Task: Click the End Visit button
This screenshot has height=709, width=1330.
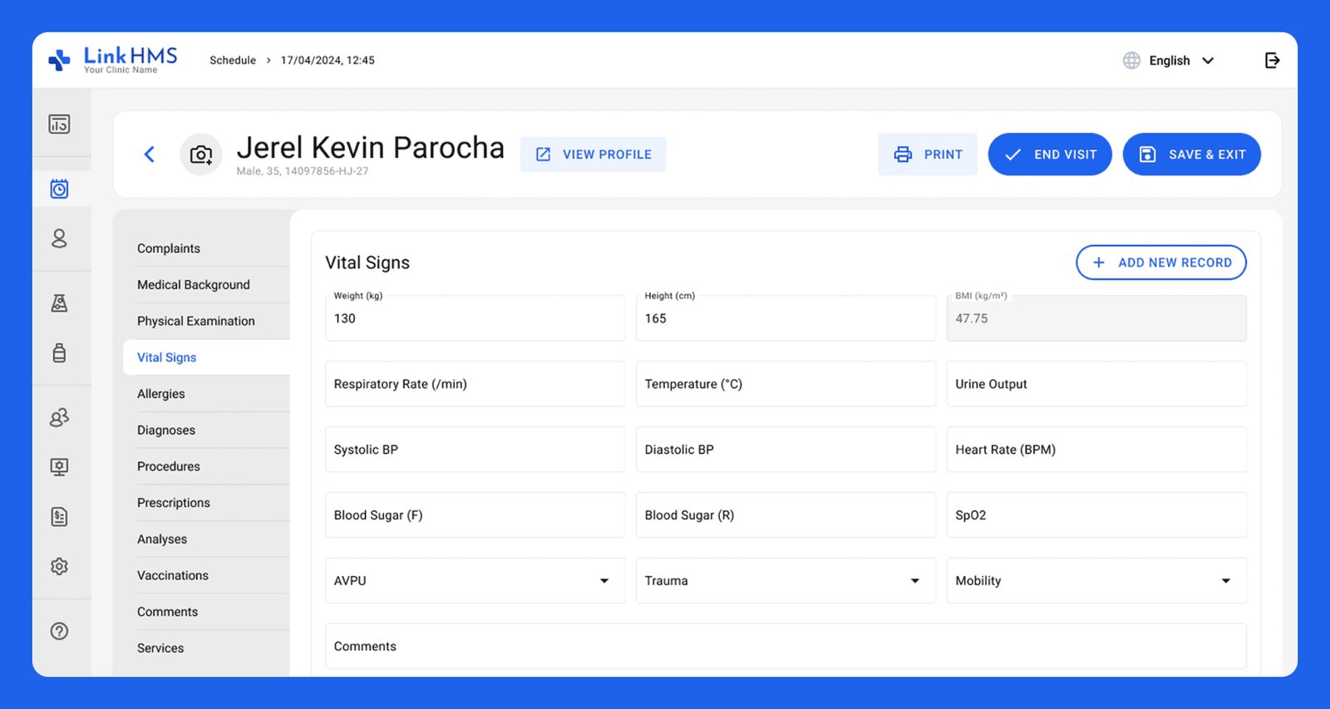Action: [x=1049, y=155]
